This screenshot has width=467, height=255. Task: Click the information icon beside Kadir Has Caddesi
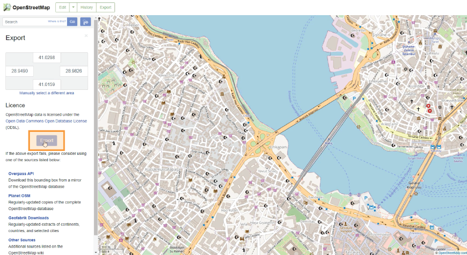[x=201, y=56]
